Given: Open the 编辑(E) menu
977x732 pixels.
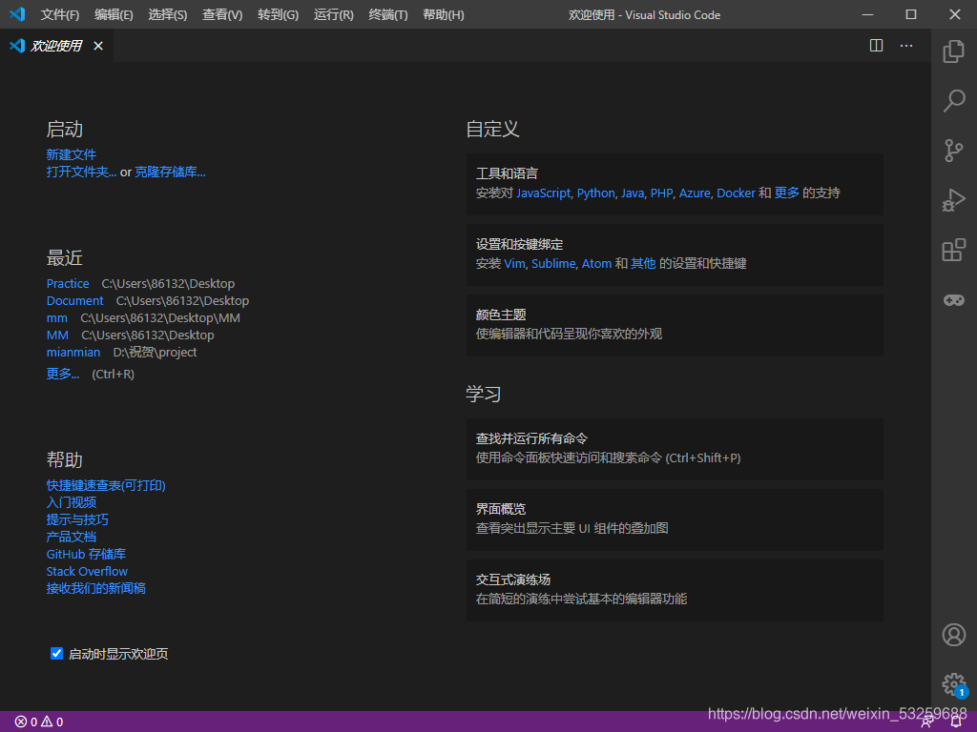Looking at the screenshot, I should (114, 14).
